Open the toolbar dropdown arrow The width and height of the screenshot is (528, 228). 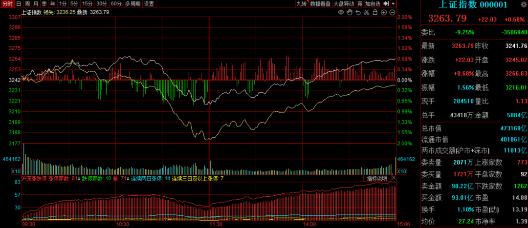(393, 4)
